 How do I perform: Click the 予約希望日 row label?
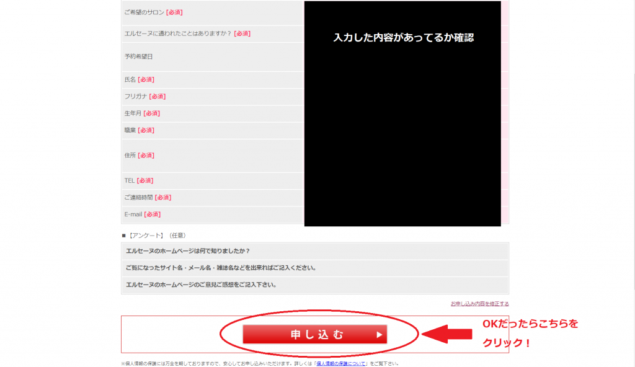point(138,56)
